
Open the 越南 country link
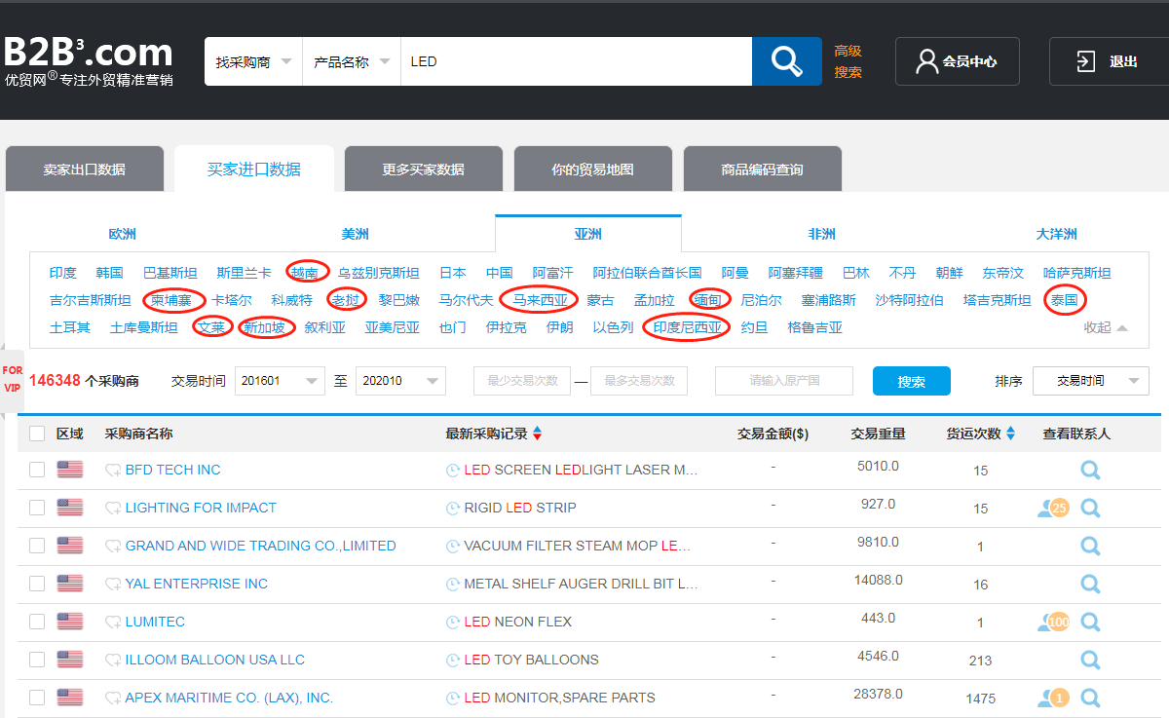[x=306, y=273]
